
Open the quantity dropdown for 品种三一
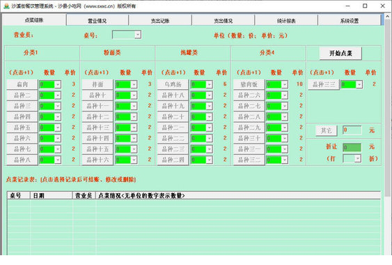point(285,149)
